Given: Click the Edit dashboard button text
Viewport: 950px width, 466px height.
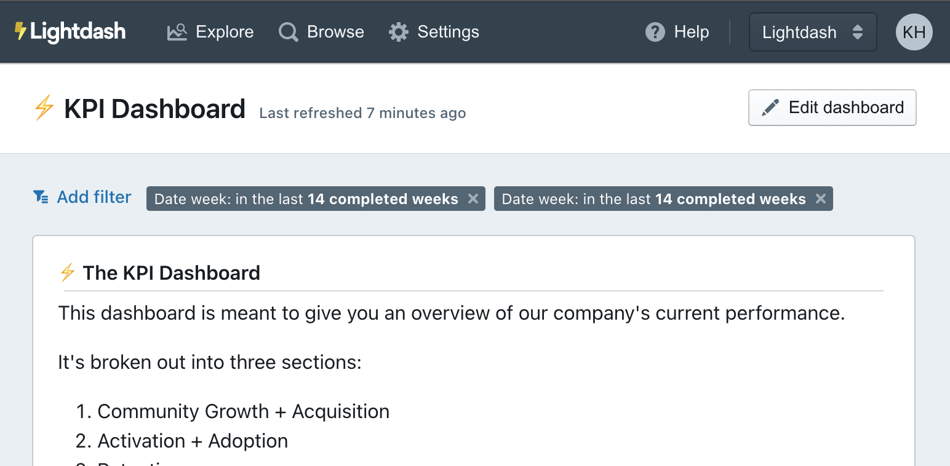Looking at the screenshot, I should [846, 108].
